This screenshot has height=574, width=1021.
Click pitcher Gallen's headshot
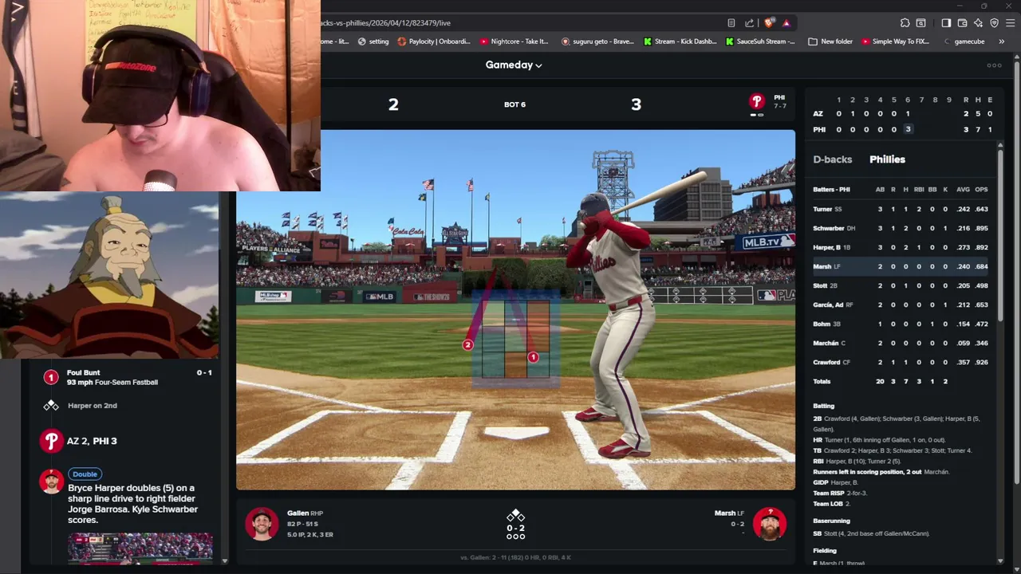point(262,524)
